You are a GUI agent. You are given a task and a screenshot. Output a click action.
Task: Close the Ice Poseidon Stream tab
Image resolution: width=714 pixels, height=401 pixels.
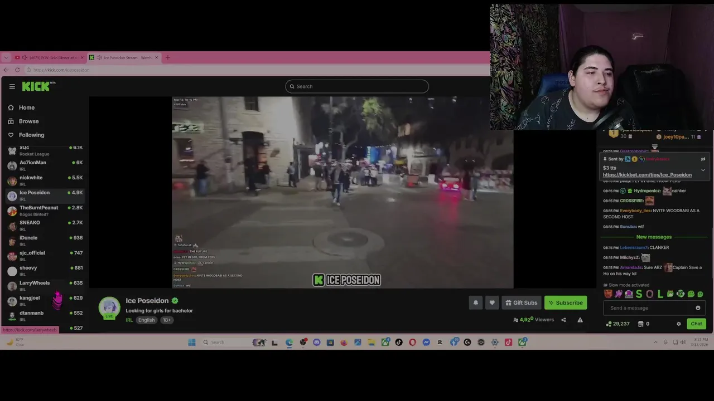(157, 57)
